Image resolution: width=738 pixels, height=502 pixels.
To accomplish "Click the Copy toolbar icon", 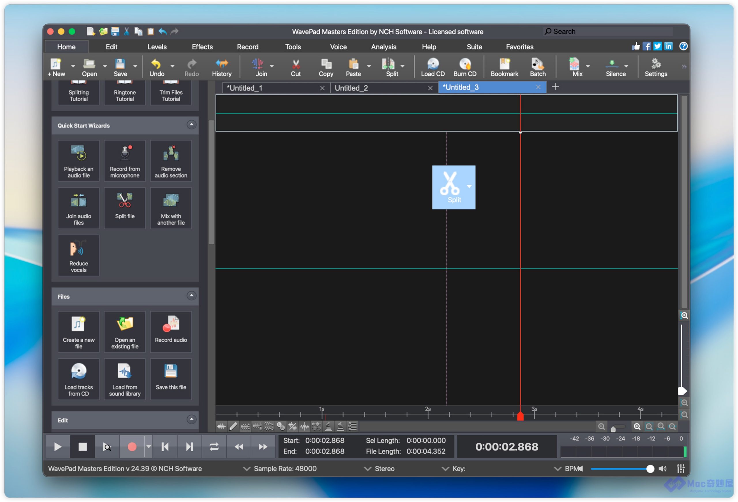I will 326,67.
